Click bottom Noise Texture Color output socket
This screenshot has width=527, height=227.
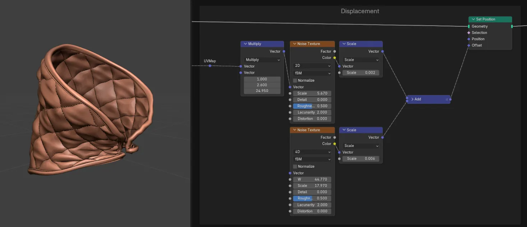(x=335, y=144)
